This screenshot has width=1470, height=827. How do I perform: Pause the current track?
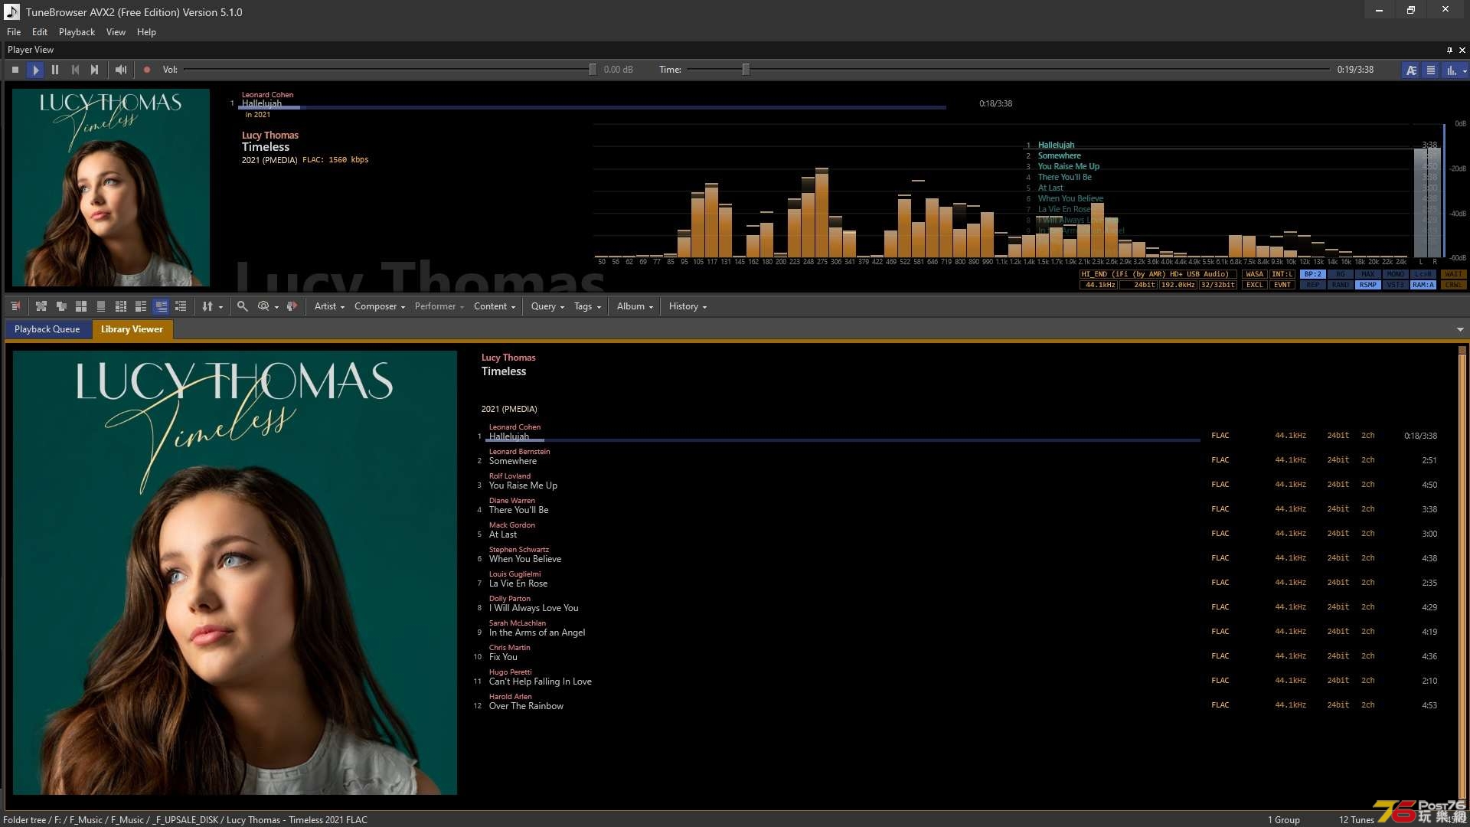55,70
